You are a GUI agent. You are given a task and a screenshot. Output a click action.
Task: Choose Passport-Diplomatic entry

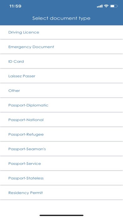coord(61,105)
